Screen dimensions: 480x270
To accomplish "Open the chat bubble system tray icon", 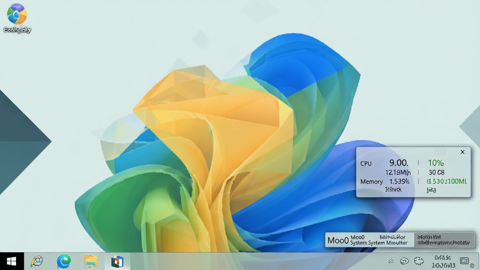I will coord(405,261).
